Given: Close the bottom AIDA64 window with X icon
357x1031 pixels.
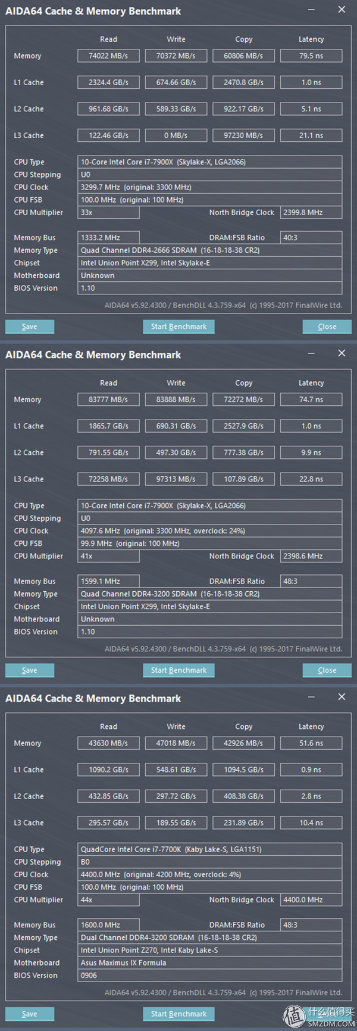Looking at the screenshot, I should tap(342, 697).
